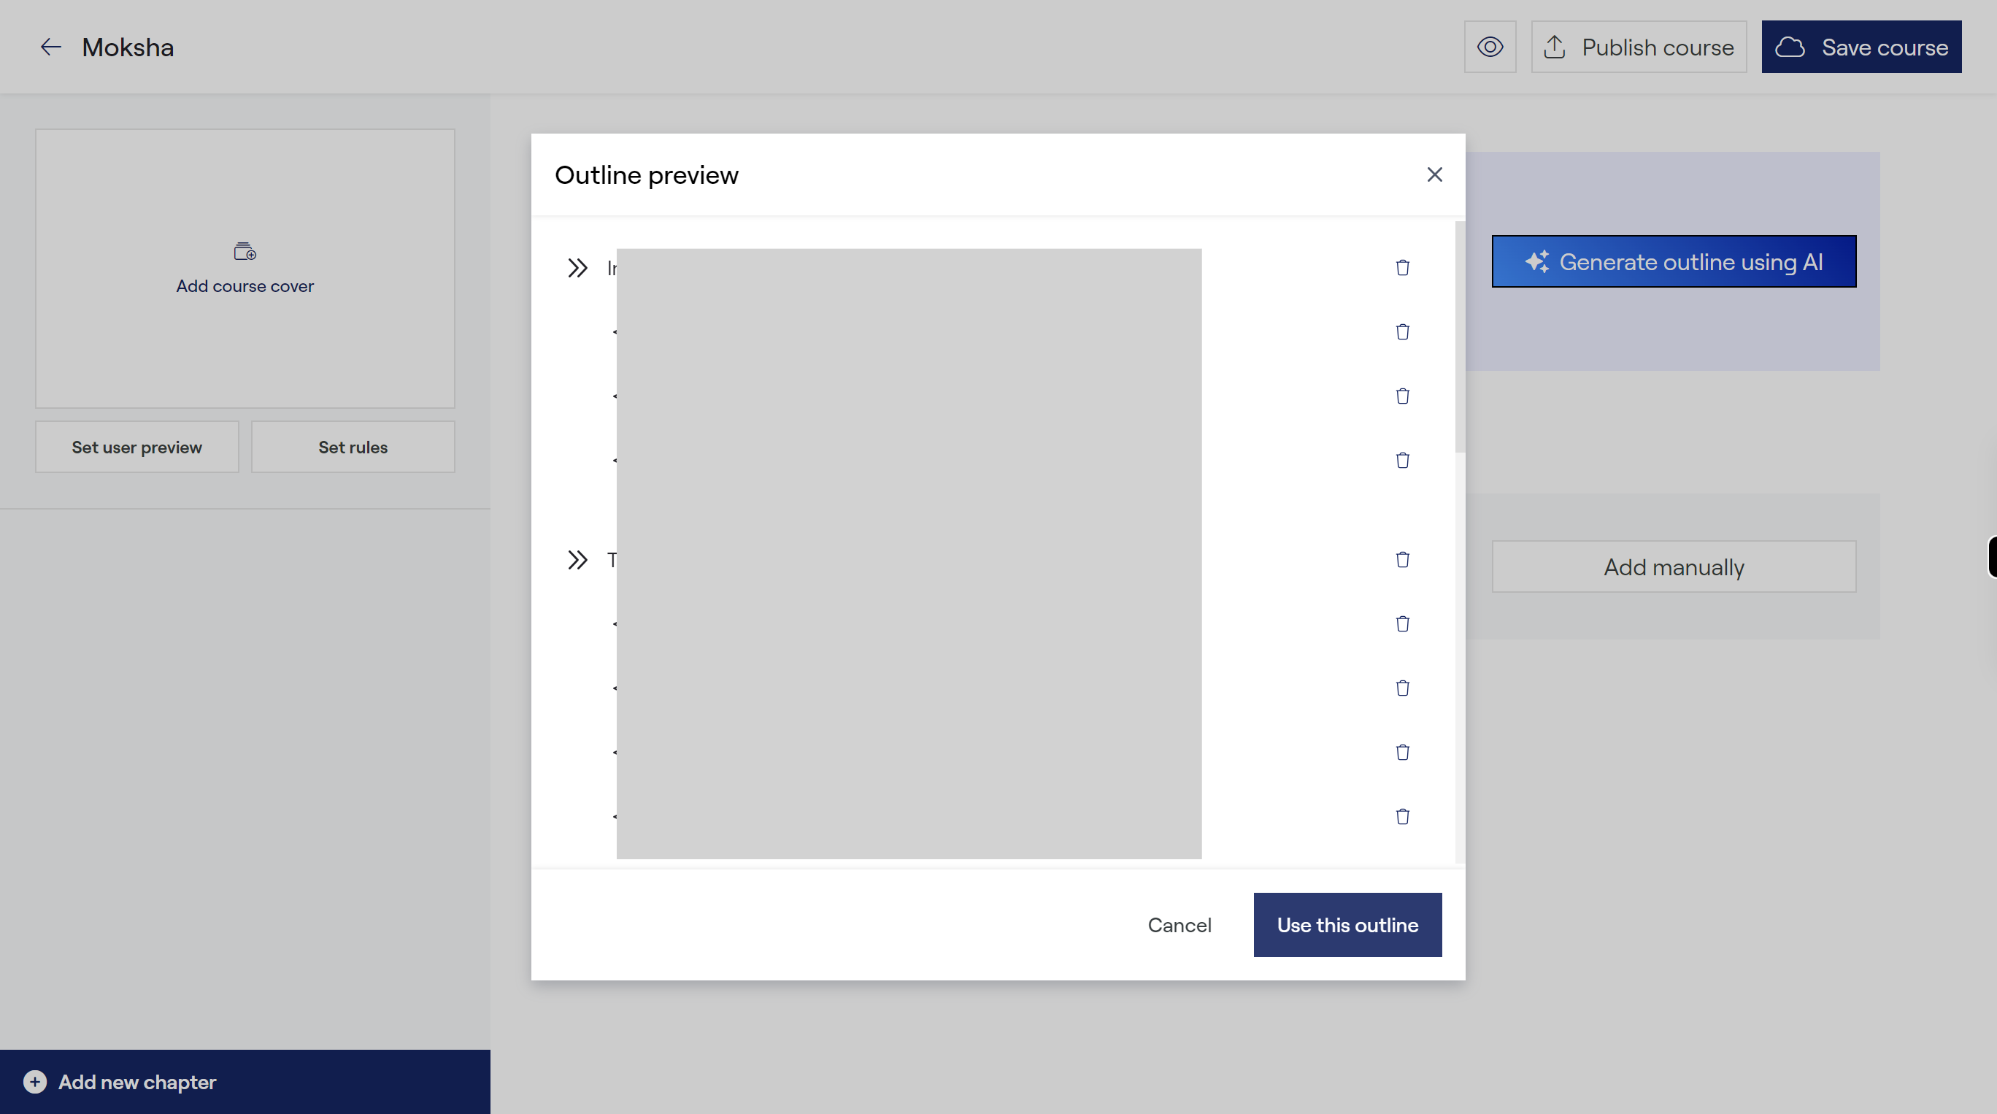Click the Add manually button

tap(1674, 565)
